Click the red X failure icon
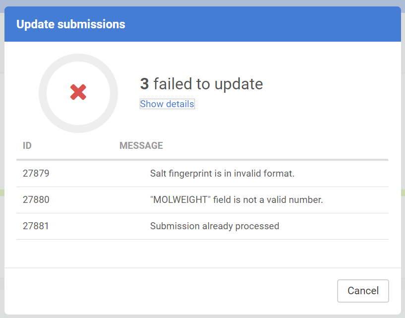The width and height of the screenshot is (405, 318). pos(78,92)
